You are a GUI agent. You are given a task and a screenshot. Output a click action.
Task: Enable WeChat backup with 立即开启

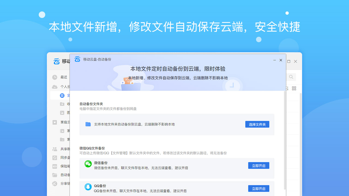click(258, 166)
